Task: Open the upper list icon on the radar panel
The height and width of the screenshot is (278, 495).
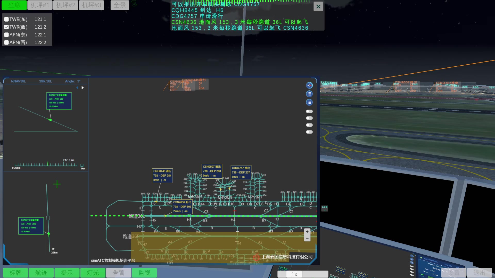Action: tap(309, 94)
